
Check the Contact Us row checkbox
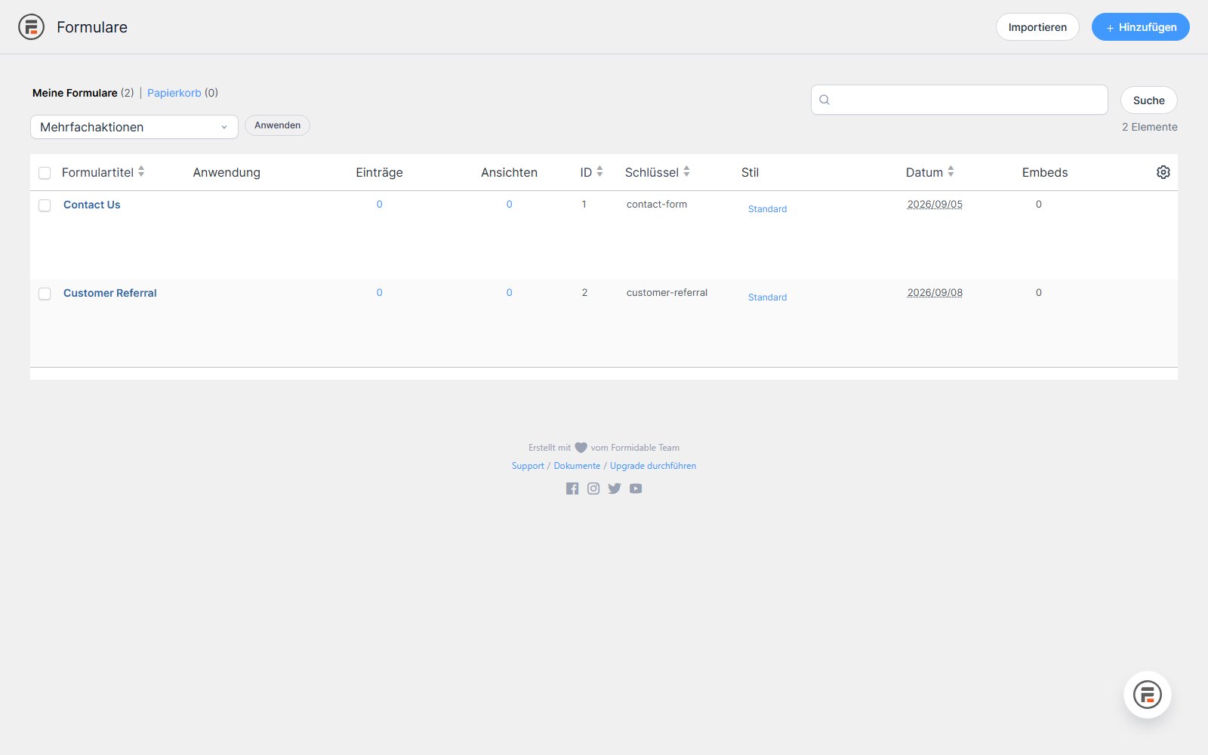pos(45,205)
